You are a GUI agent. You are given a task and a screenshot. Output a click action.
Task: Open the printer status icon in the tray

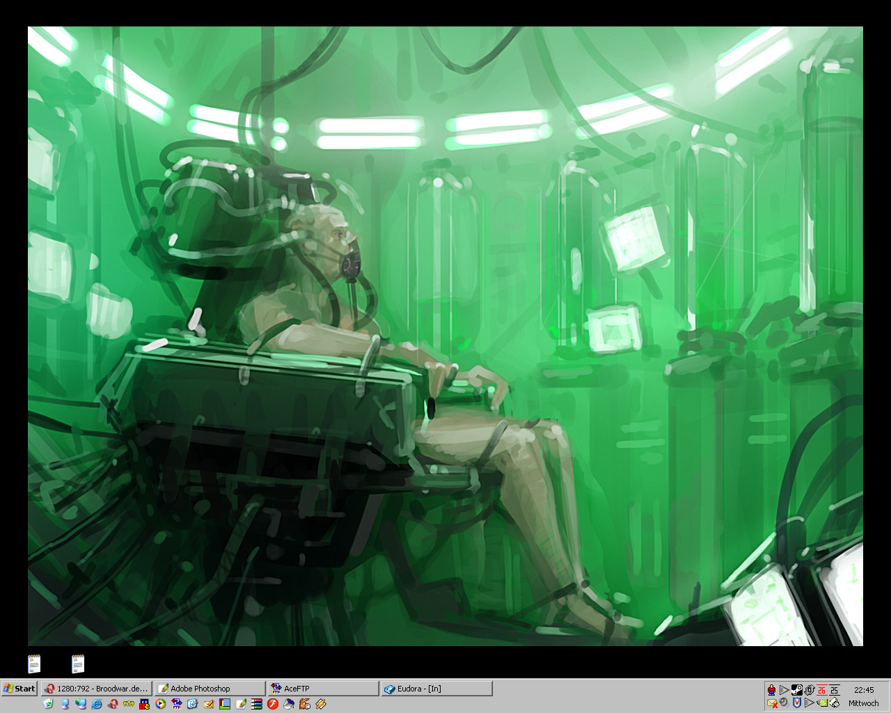[834, 703]
